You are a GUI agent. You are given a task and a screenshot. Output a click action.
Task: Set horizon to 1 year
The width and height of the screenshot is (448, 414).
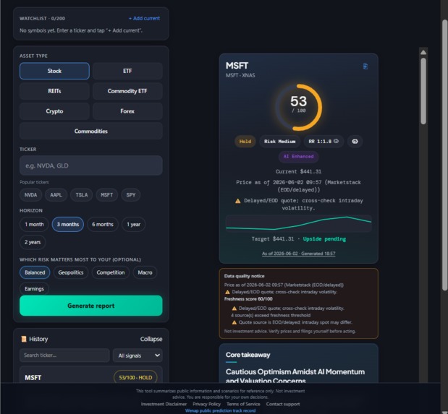pyautogui.click(x=133, y=224)
